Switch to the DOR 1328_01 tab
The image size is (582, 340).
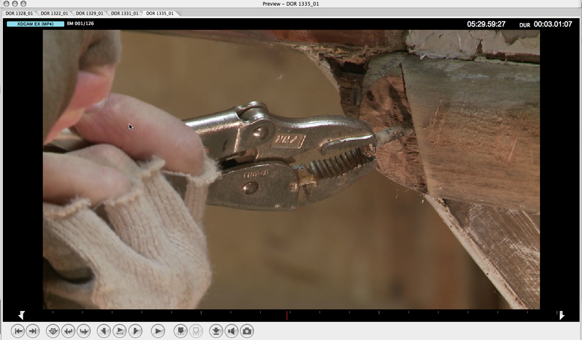click(x=19, y=13)
